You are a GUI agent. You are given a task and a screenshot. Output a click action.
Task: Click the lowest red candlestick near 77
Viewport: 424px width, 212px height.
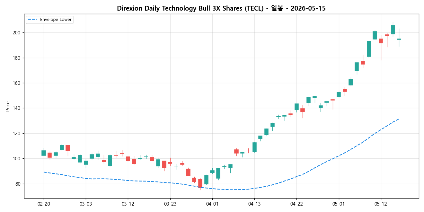click(x=200, y=183)
